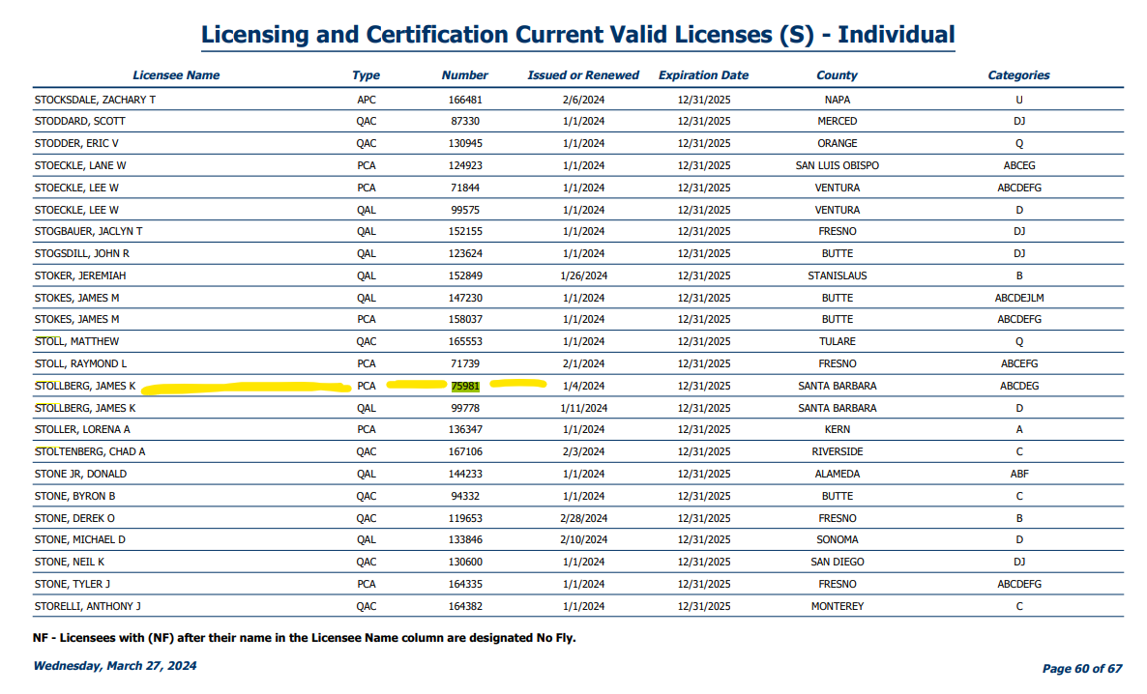Image resolution: width=1147 pixels, height=694 pixels.
Task: Select the name 'STONE, NEIL K'
Action: click(x=70, y=563)
